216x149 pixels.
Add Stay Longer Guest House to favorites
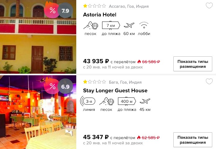tap(209, 81)
